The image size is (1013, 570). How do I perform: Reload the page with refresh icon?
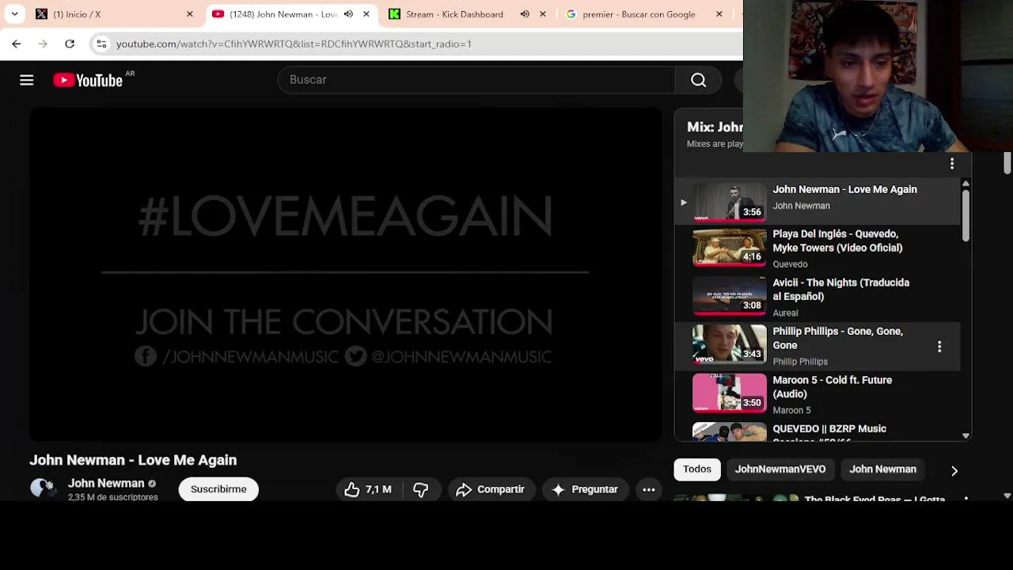(70, 44)
